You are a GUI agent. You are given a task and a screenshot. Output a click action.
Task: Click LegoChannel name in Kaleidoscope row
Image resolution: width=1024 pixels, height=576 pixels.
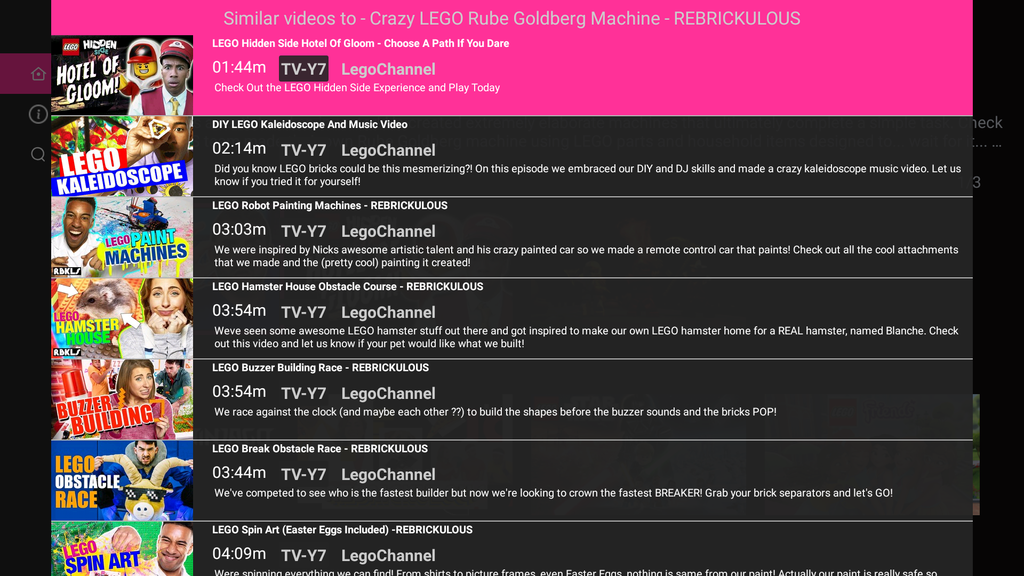[388, 150]
